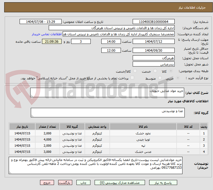
Task: Click the نام دستگاه خریدار field
Action: point(111,28)
